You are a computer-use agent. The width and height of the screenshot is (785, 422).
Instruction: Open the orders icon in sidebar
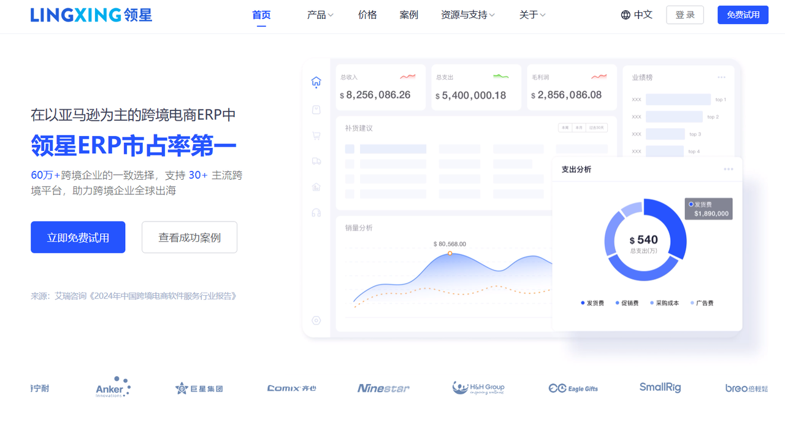click(x=316, y=109)
